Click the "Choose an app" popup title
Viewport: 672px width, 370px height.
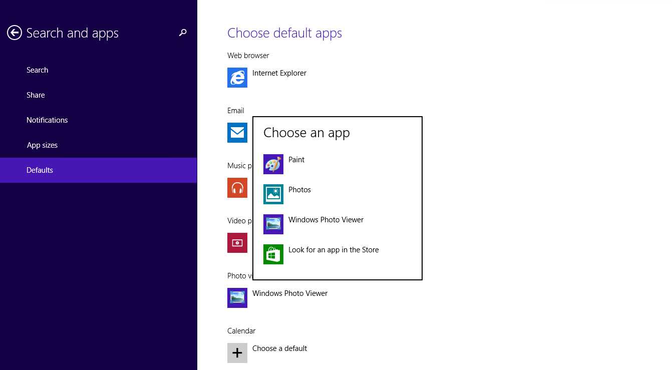[x=306, y=133]
